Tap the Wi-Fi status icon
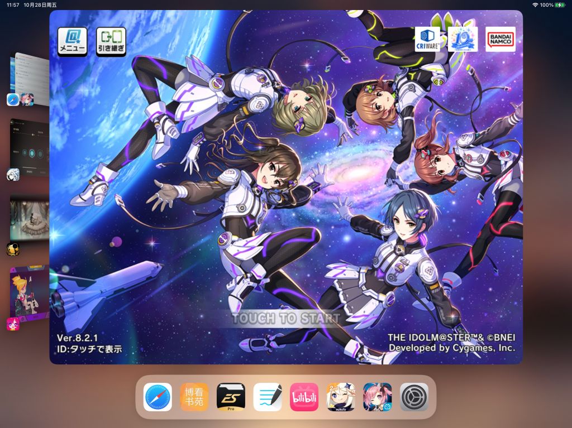The width and height of the screenshot is (572, 428). pyautogui.click(x=535, y=4)
